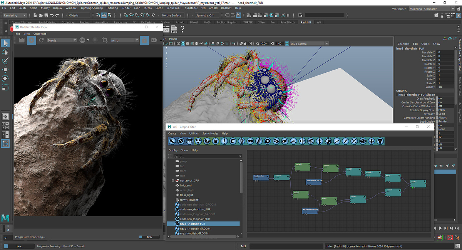Open the Modeling Toolkit side tab
Image resolution: width=462 pixels, height=250 pixels.
[460, 112]
